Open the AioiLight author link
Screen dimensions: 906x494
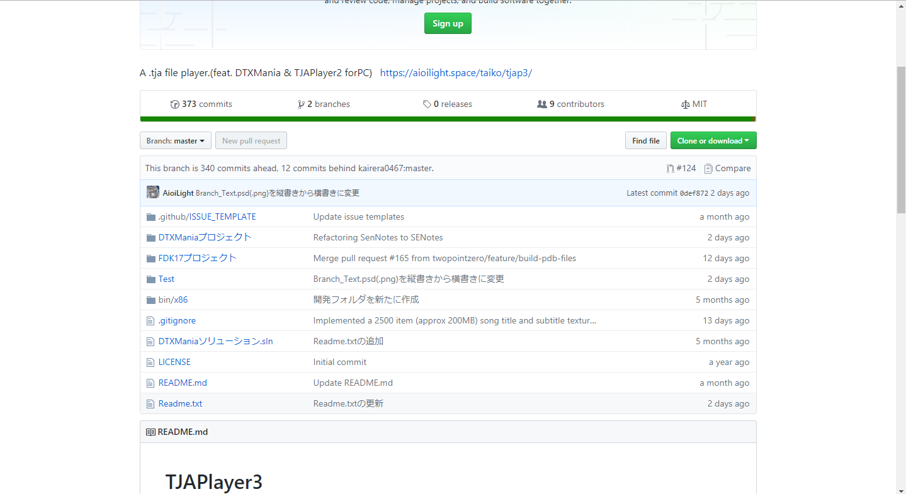pos(178,193)
